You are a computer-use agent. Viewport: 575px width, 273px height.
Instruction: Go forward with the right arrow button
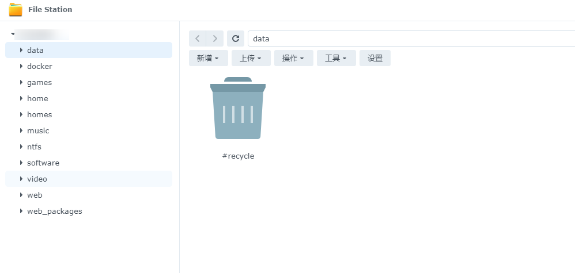(215, 39)
